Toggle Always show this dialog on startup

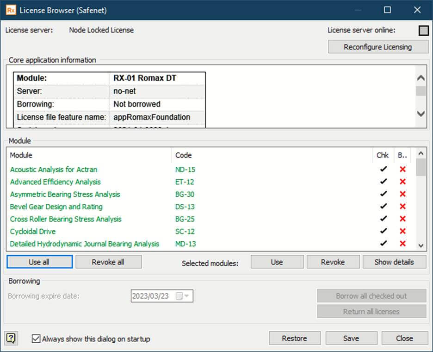click(x=37, y=339)
